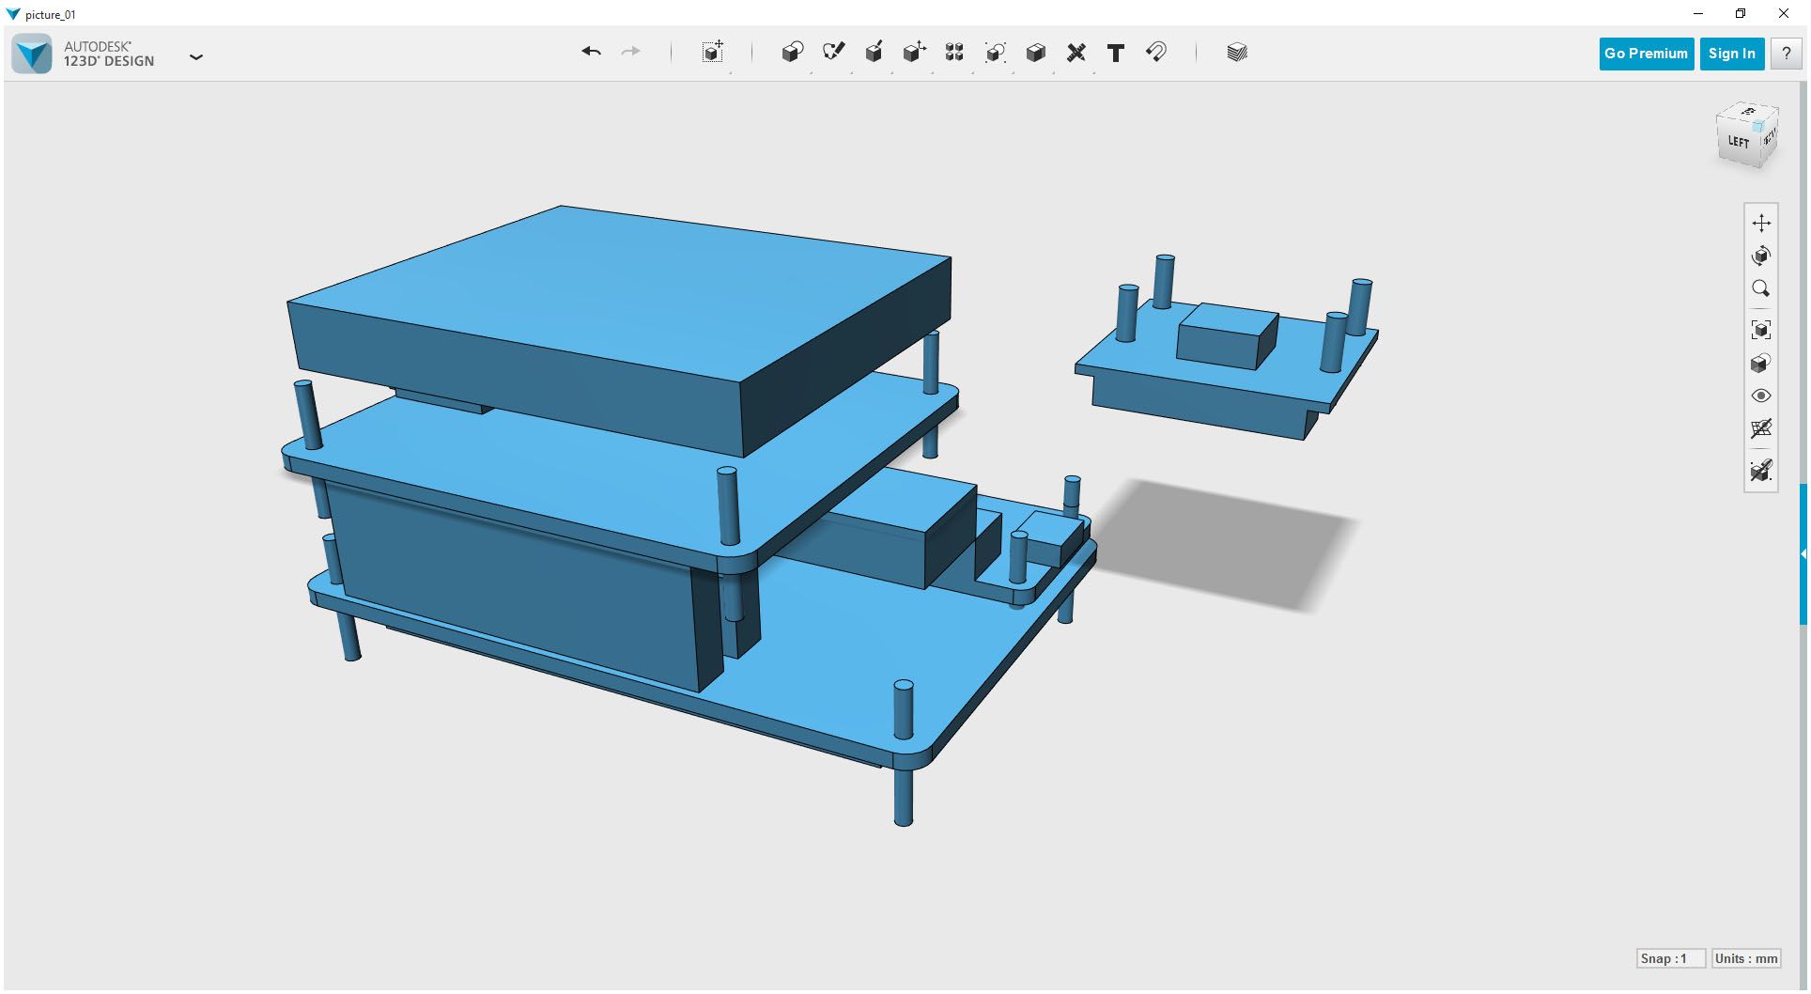
Task: Open the Material editor icon
Action: [1236, 53]
